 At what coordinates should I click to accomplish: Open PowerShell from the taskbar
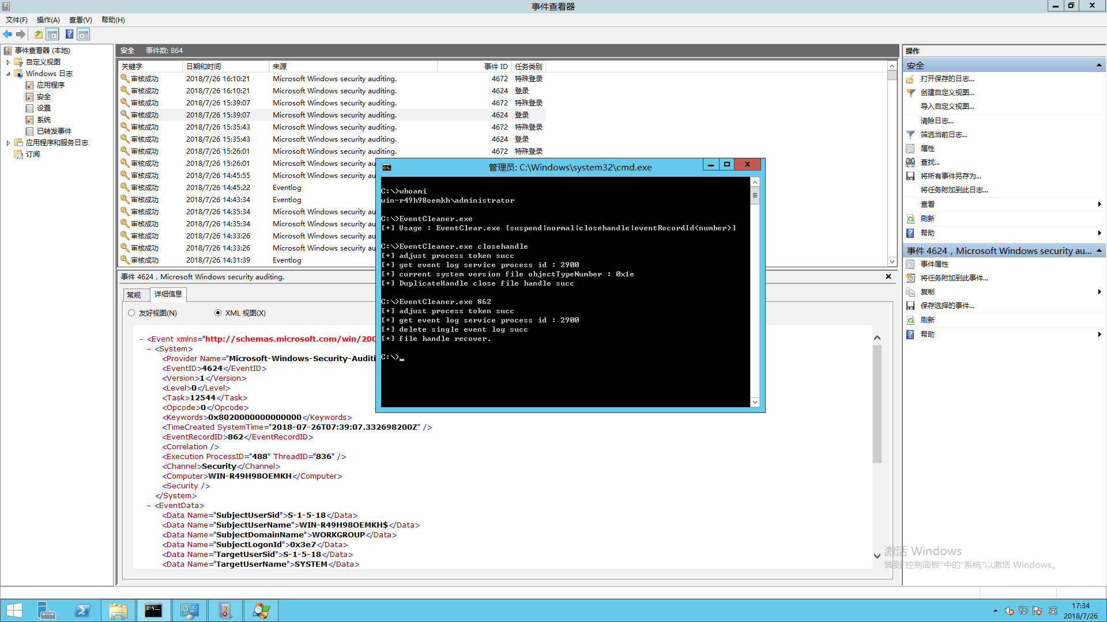[x=82, y=610]
